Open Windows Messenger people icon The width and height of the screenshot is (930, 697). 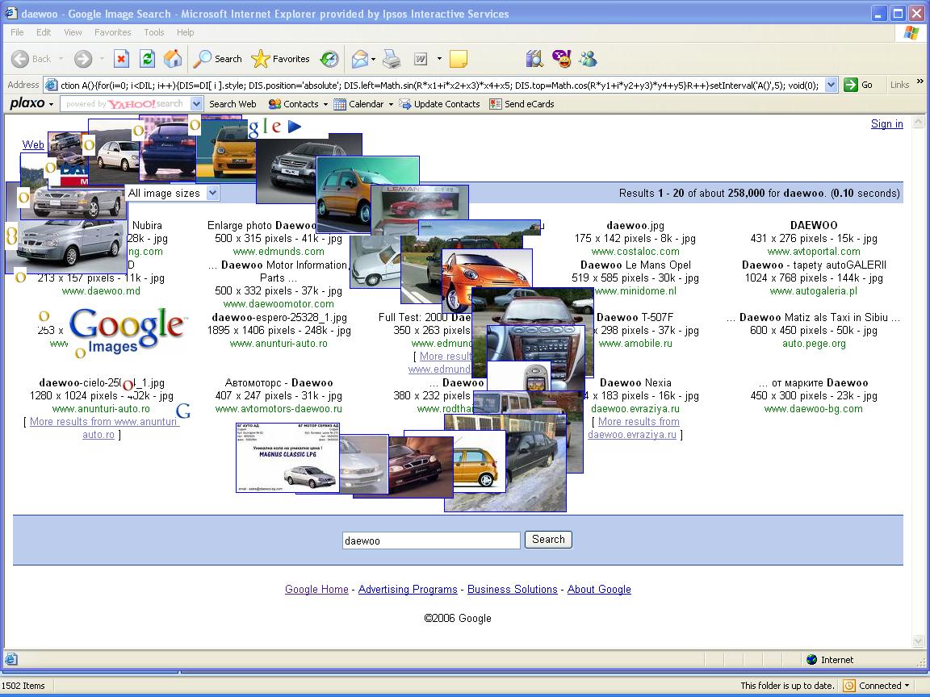pyautogui.click(x=588, y=59)
